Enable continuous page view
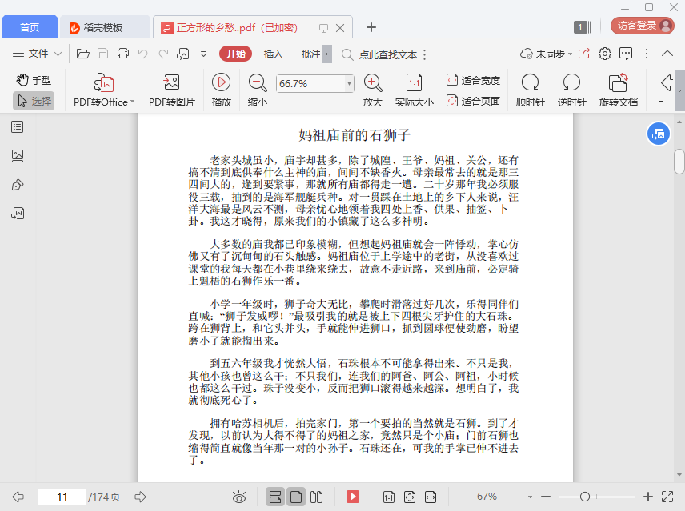 (274, 497)
